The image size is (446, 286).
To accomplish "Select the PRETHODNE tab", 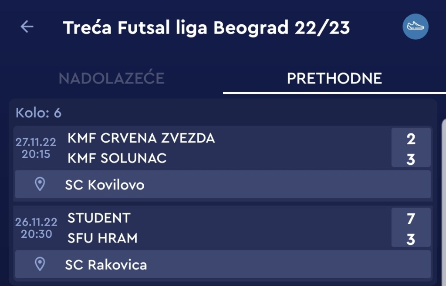I will click(x=334, y=79).
